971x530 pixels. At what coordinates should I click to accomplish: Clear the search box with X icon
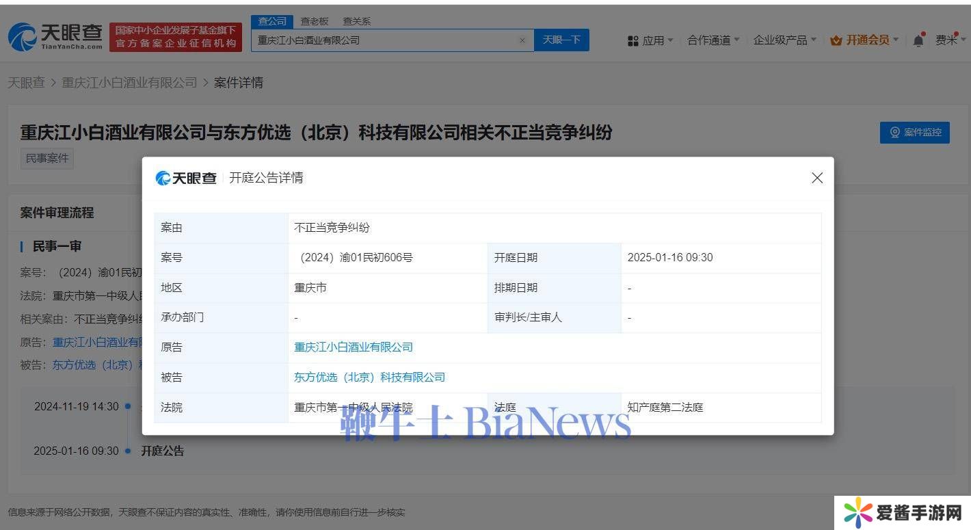522,40
